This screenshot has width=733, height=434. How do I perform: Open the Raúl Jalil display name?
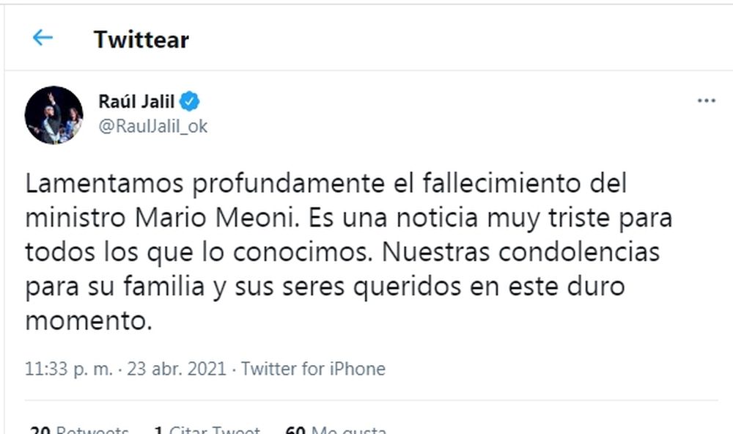tap(136, 101)
